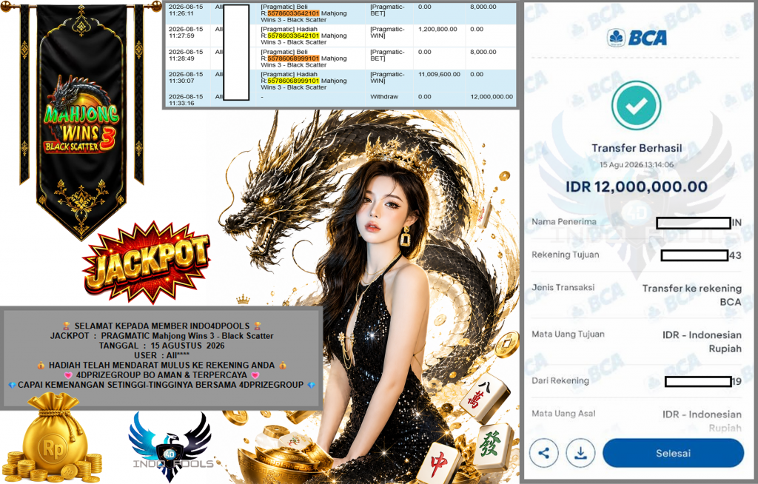Click the 'Jenis Transaksi' label
758x484 pixels.
(563, 287)
